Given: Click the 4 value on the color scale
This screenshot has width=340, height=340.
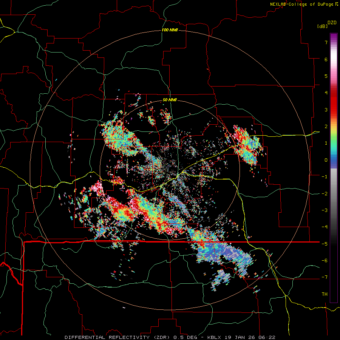Looking at the screenshot, I should (326, 93).
